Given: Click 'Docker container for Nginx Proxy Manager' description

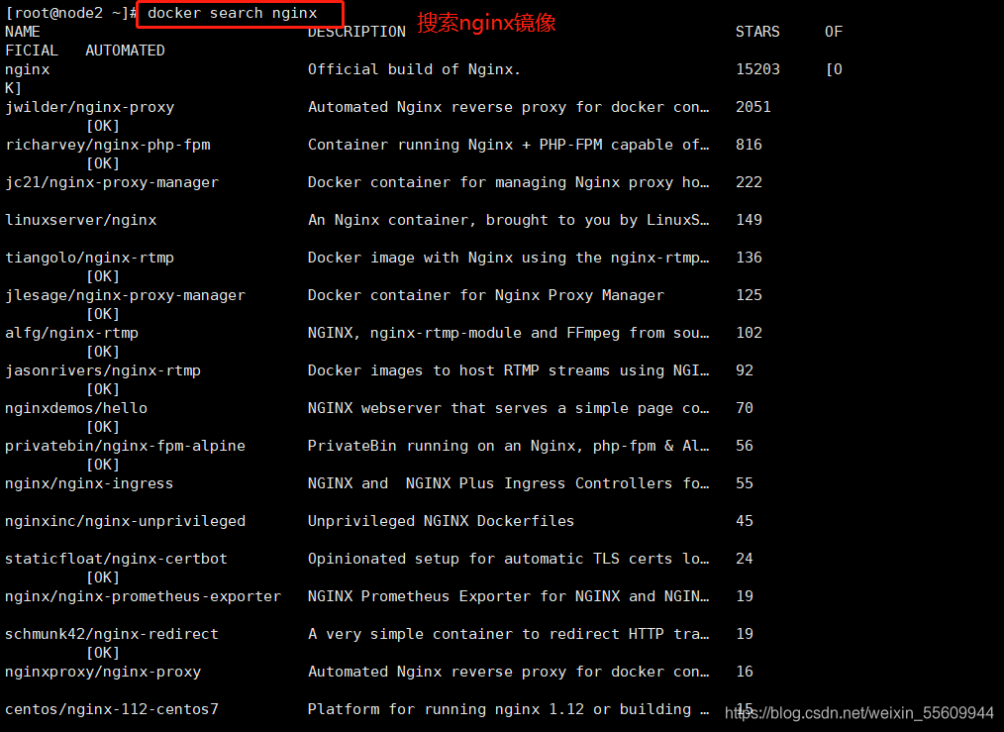Looking at the screenshot, I should point(486,295).
